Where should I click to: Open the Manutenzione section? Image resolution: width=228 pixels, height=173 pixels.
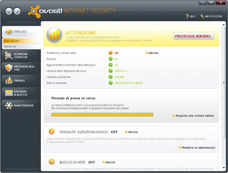(21, 106)
